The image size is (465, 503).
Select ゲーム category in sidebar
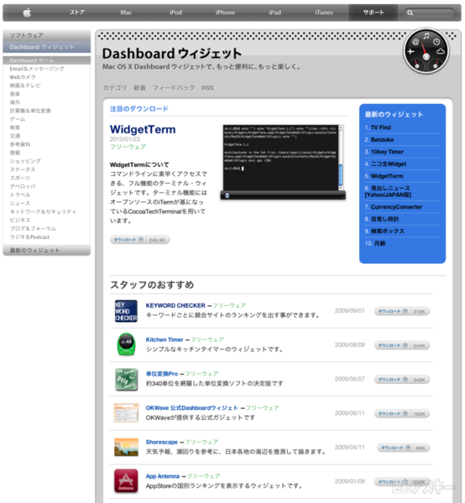(18, 119)
